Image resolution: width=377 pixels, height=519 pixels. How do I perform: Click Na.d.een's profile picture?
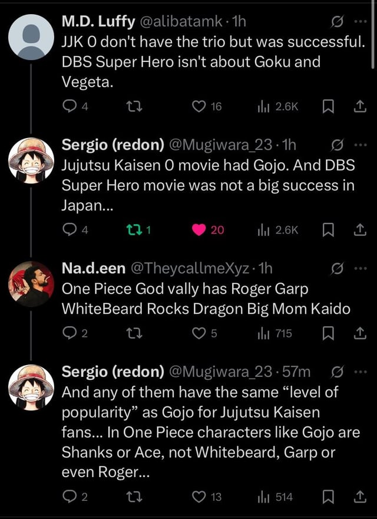31,283
